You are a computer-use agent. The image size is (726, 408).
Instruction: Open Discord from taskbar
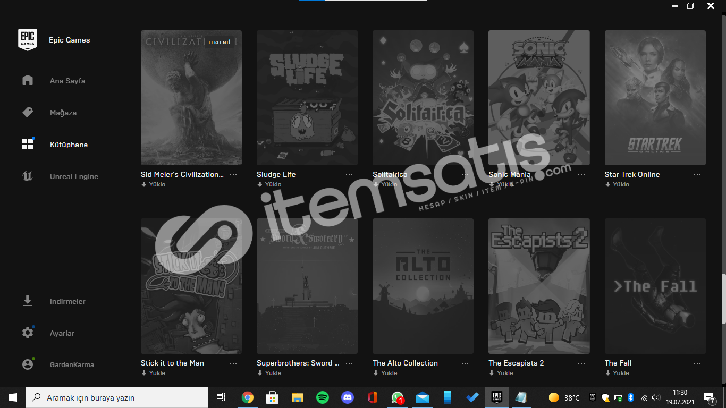(348, 397)
